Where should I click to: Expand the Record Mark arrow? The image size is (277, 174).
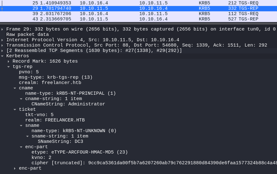(9, 61)
